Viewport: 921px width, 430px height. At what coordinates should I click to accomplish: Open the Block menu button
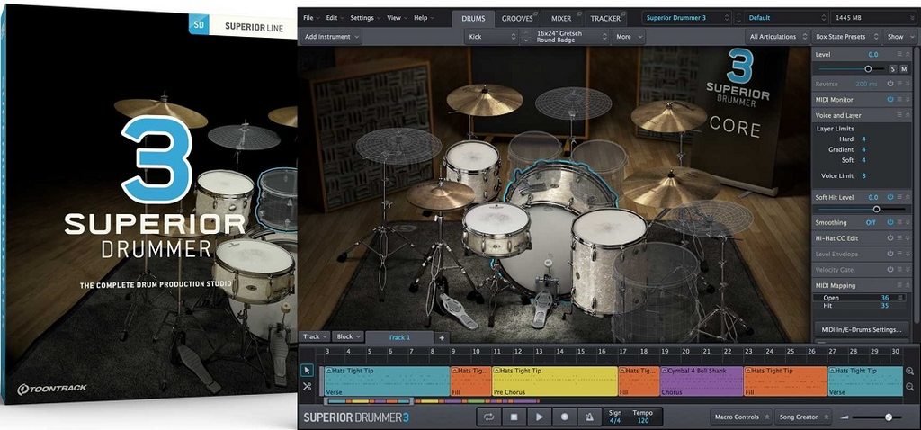pyautogui.click(x=348, y=336)
